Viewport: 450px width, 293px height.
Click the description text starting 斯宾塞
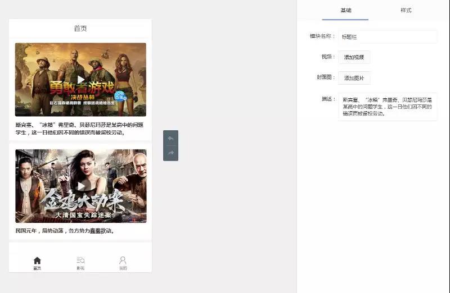tap(79, 129)
